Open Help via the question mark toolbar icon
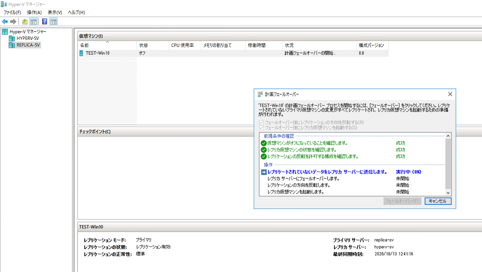The height and width of the screenshot is (272, 482). coord(44,21)
